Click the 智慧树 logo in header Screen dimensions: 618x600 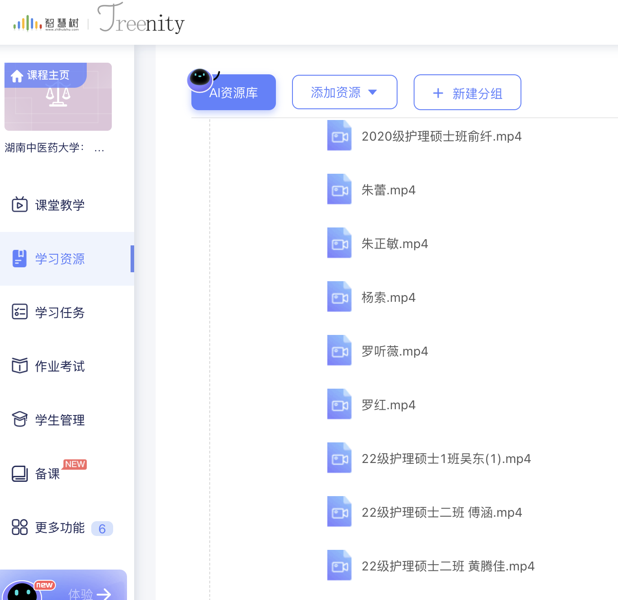point(46,23)
